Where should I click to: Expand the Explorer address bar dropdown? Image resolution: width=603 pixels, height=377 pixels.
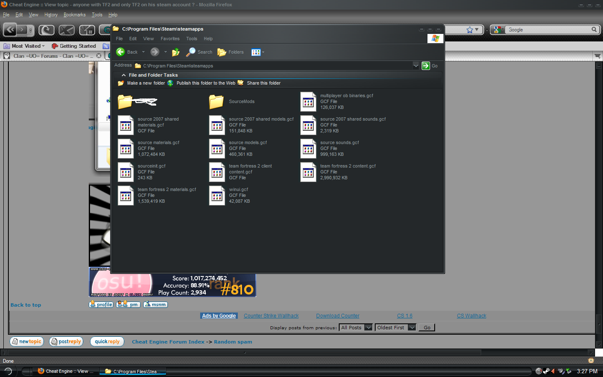(415, 66)
